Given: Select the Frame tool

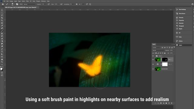Looking at the screenshot, I should (x=2, y=23).
